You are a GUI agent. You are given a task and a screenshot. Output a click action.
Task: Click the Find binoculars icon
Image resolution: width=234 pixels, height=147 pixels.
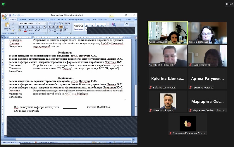[x=127, y=24]
